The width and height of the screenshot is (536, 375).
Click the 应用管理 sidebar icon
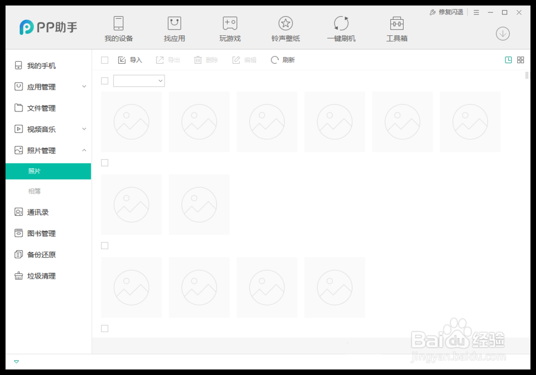click(19, 87)
